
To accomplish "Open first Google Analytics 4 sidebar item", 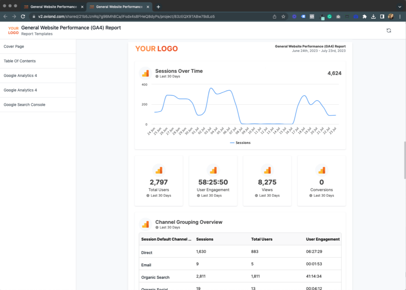I will [38, 76].
